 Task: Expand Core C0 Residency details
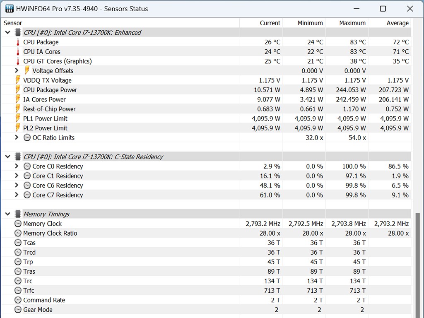[17, 166]
